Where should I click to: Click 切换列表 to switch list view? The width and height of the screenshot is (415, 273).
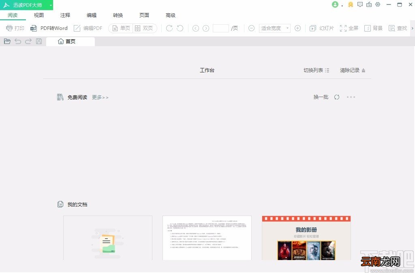click(316, 70)
